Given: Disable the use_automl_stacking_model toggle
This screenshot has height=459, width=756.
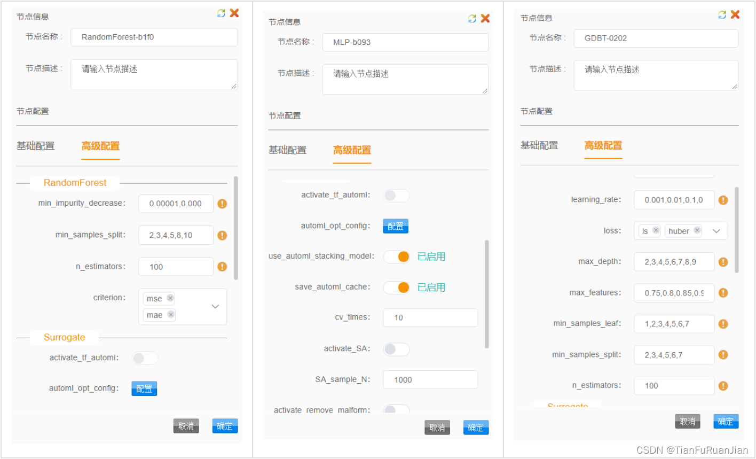Looking at the screenshot, I should 396,256.
